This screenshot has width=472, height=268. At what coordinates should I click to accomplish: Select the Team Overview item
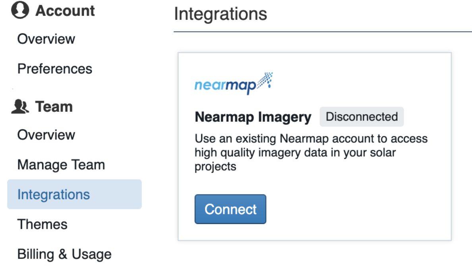pyautogui.click(x=46, y=135)
